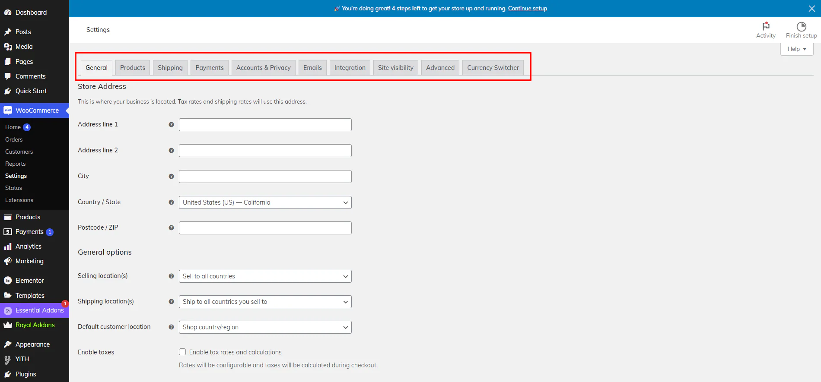The image size is (821, 382).
Task: Open the Country / State dropdown
Action: coord(265,202)
